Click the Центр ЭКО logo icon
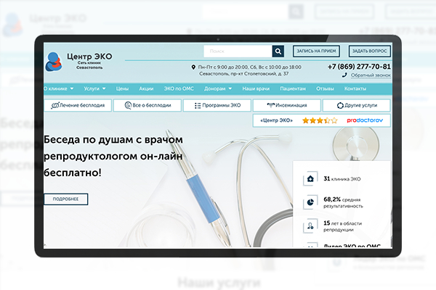 pos(54,62)
